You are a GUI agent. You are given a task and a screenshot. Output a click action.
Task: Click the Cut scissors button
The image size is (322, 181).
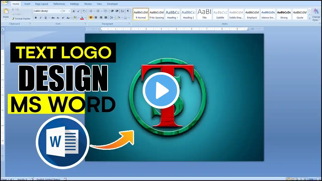pos(15,10)
